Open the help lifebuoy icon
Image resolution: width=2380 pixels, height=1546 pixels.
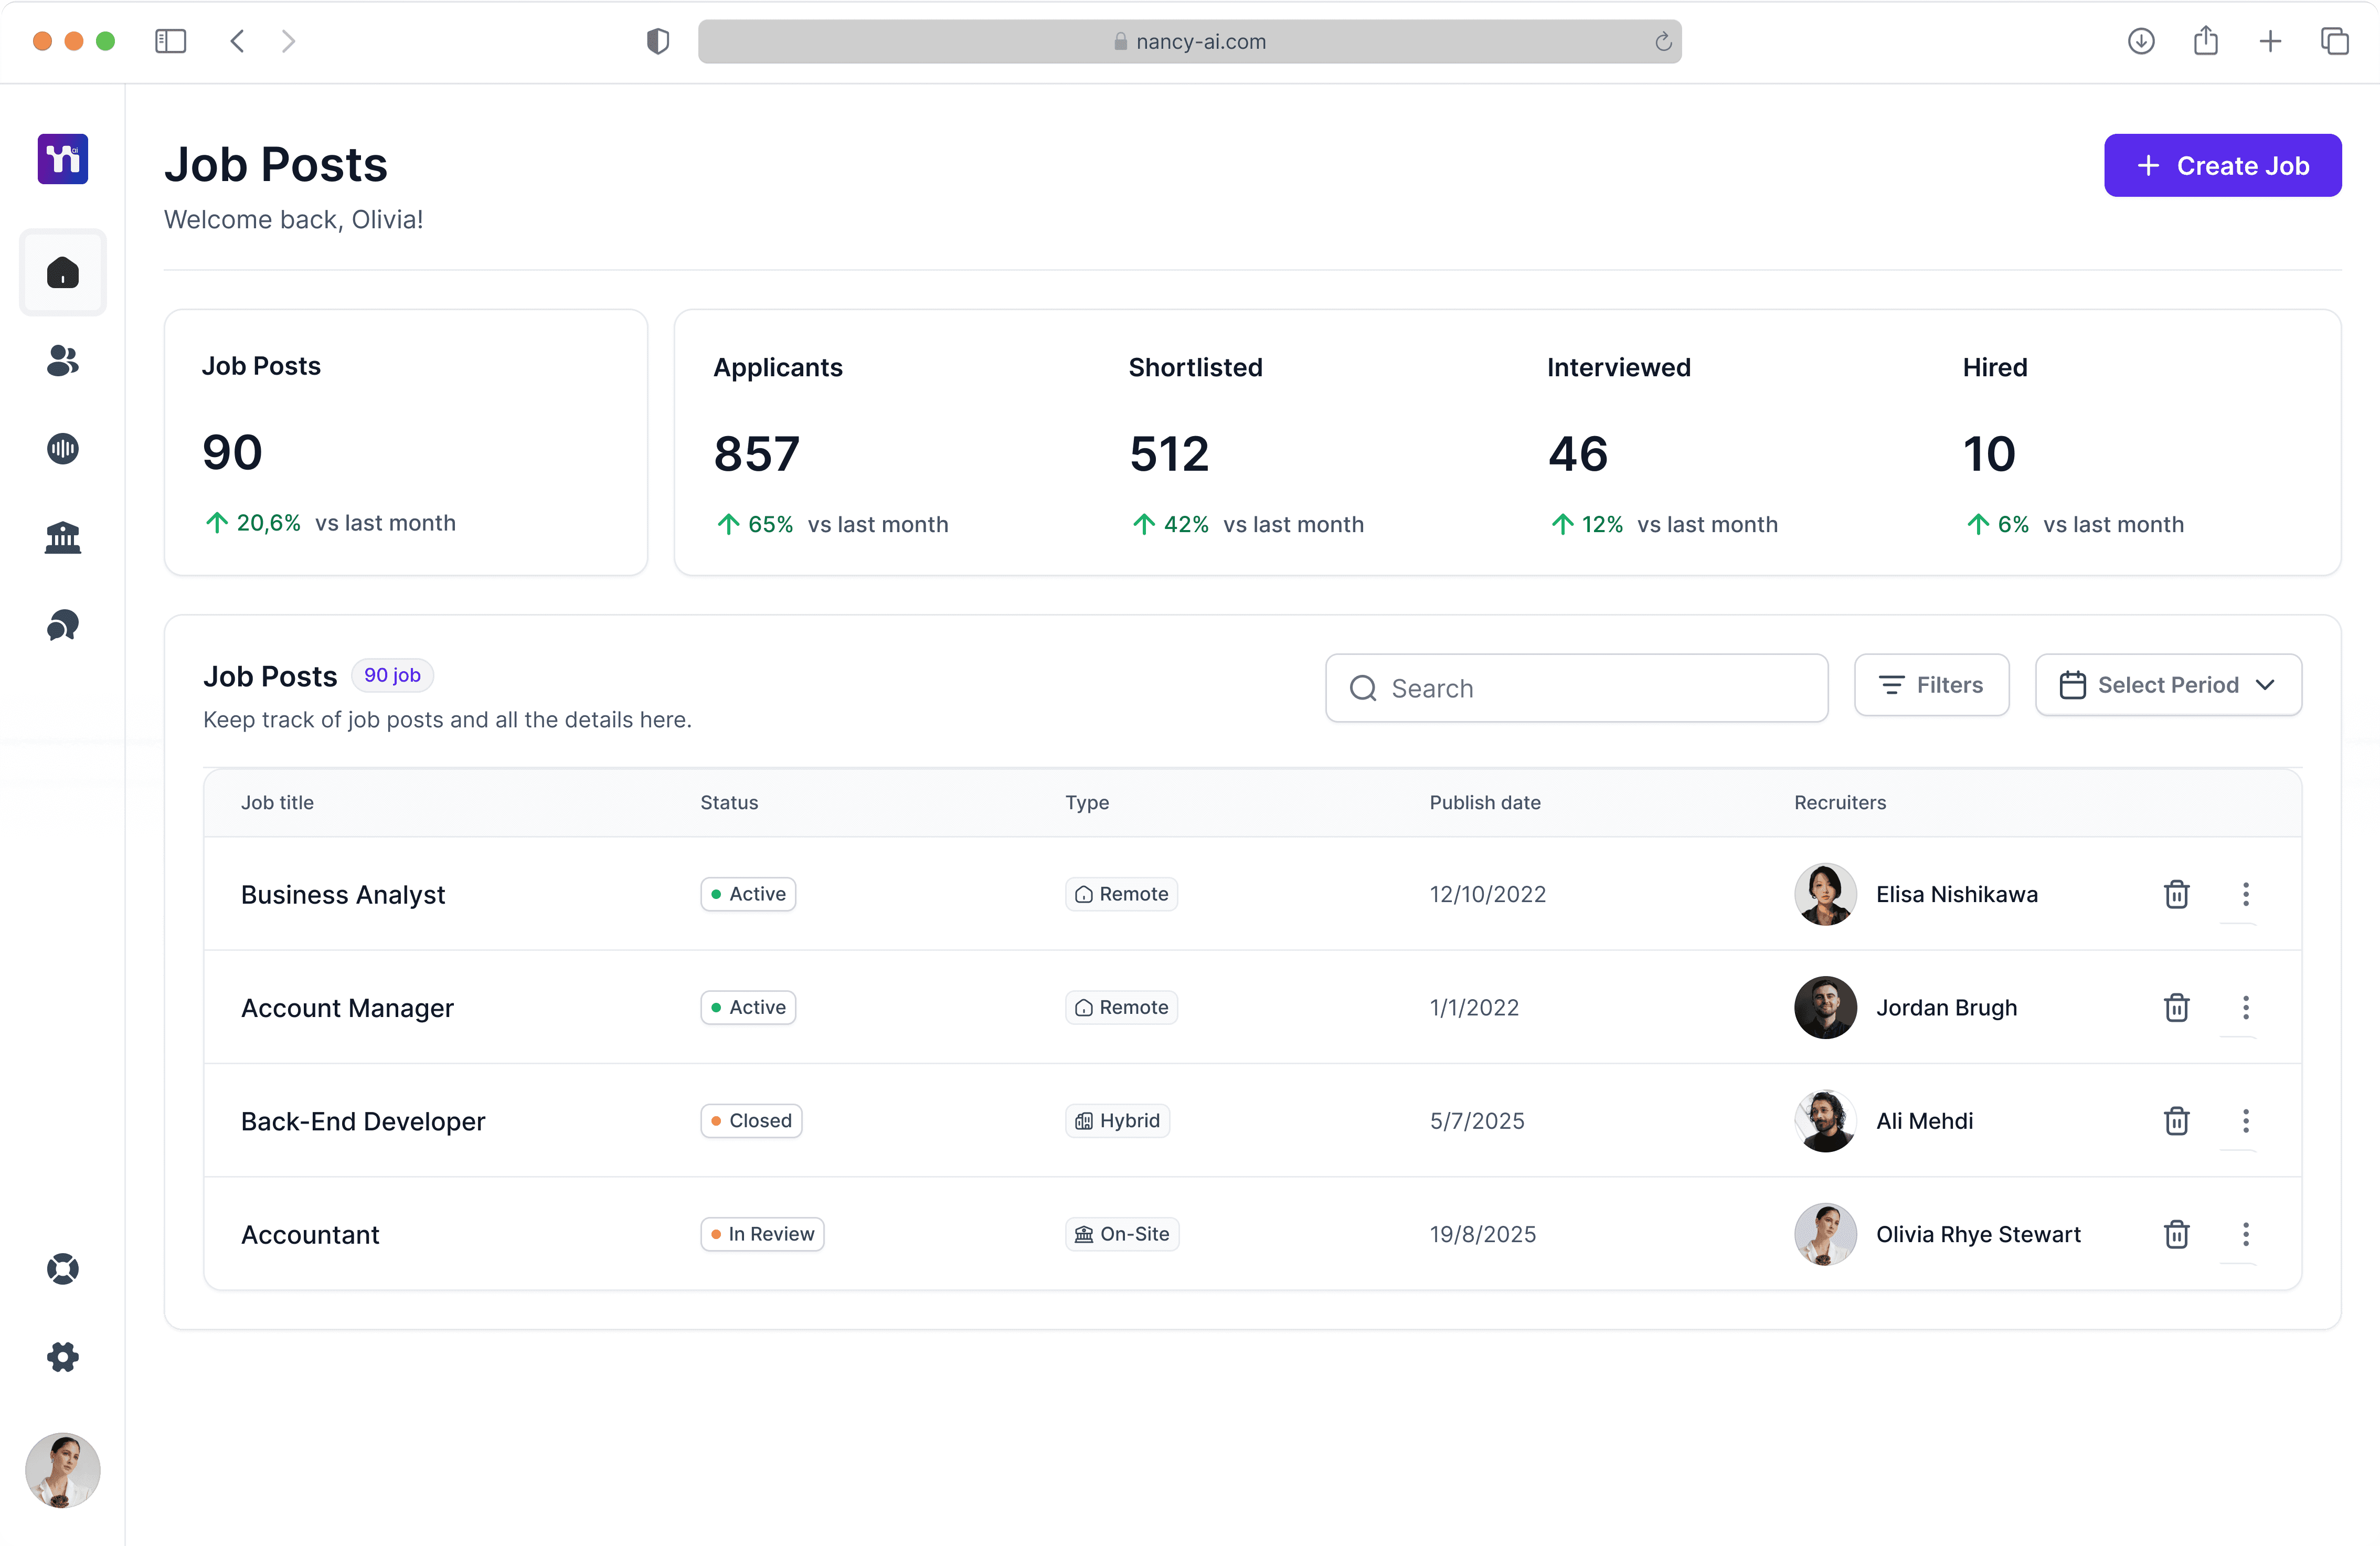coord(62,1269)
